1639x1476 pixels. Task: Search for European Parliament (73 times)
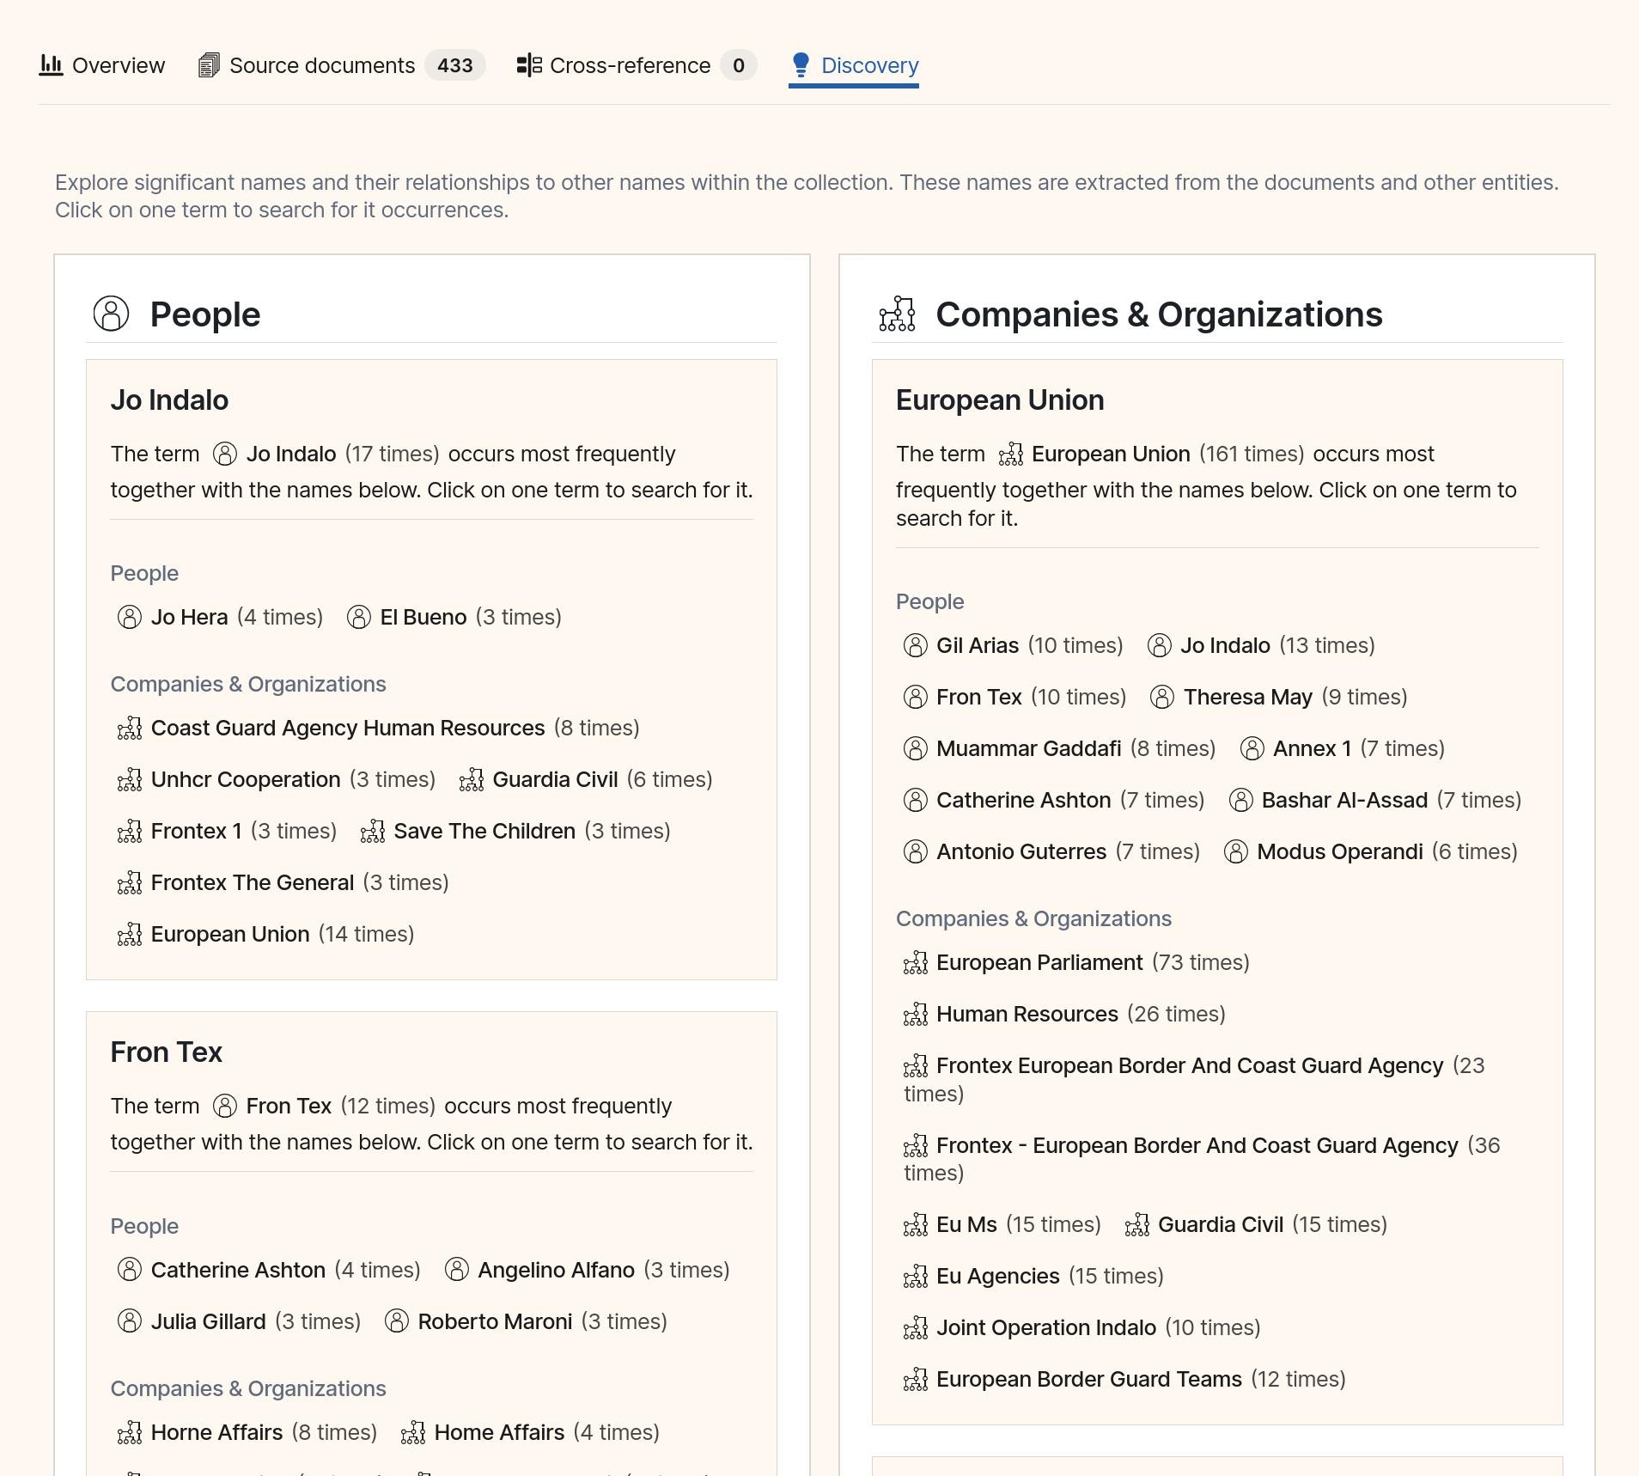coord(1076,962)
